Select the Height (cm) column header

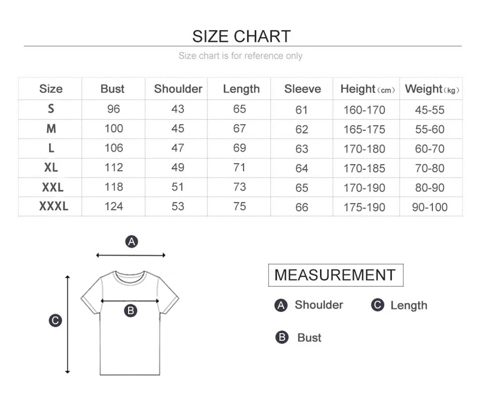[368, 89]
